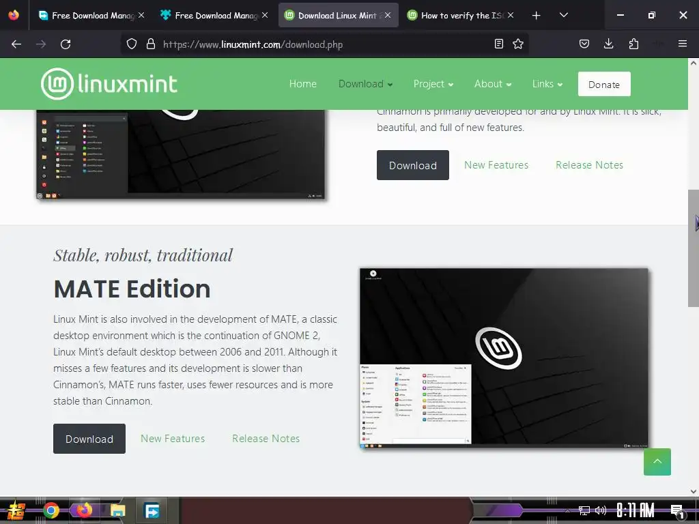
Task: Open Cinnamon Release Notes link
Action: tap(589, 165)
